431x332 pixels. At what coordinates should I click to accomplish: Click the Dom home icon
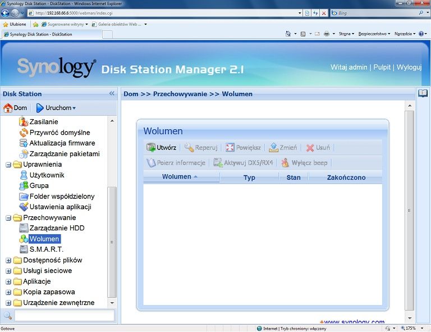8,108
